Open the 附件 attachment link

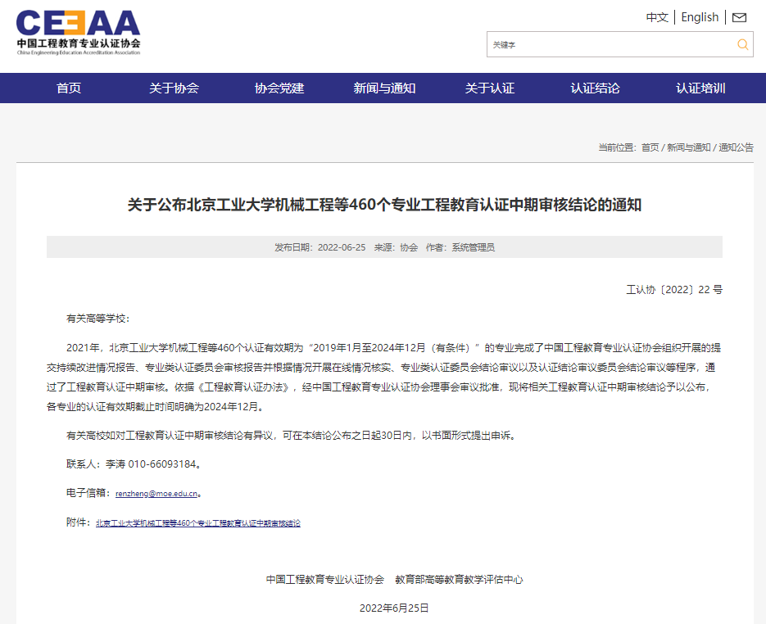(197, 522)
